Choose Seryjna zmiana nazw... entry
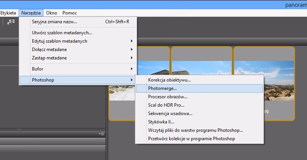The width and height of the screenshot is (307, 160). click(78, 22)
